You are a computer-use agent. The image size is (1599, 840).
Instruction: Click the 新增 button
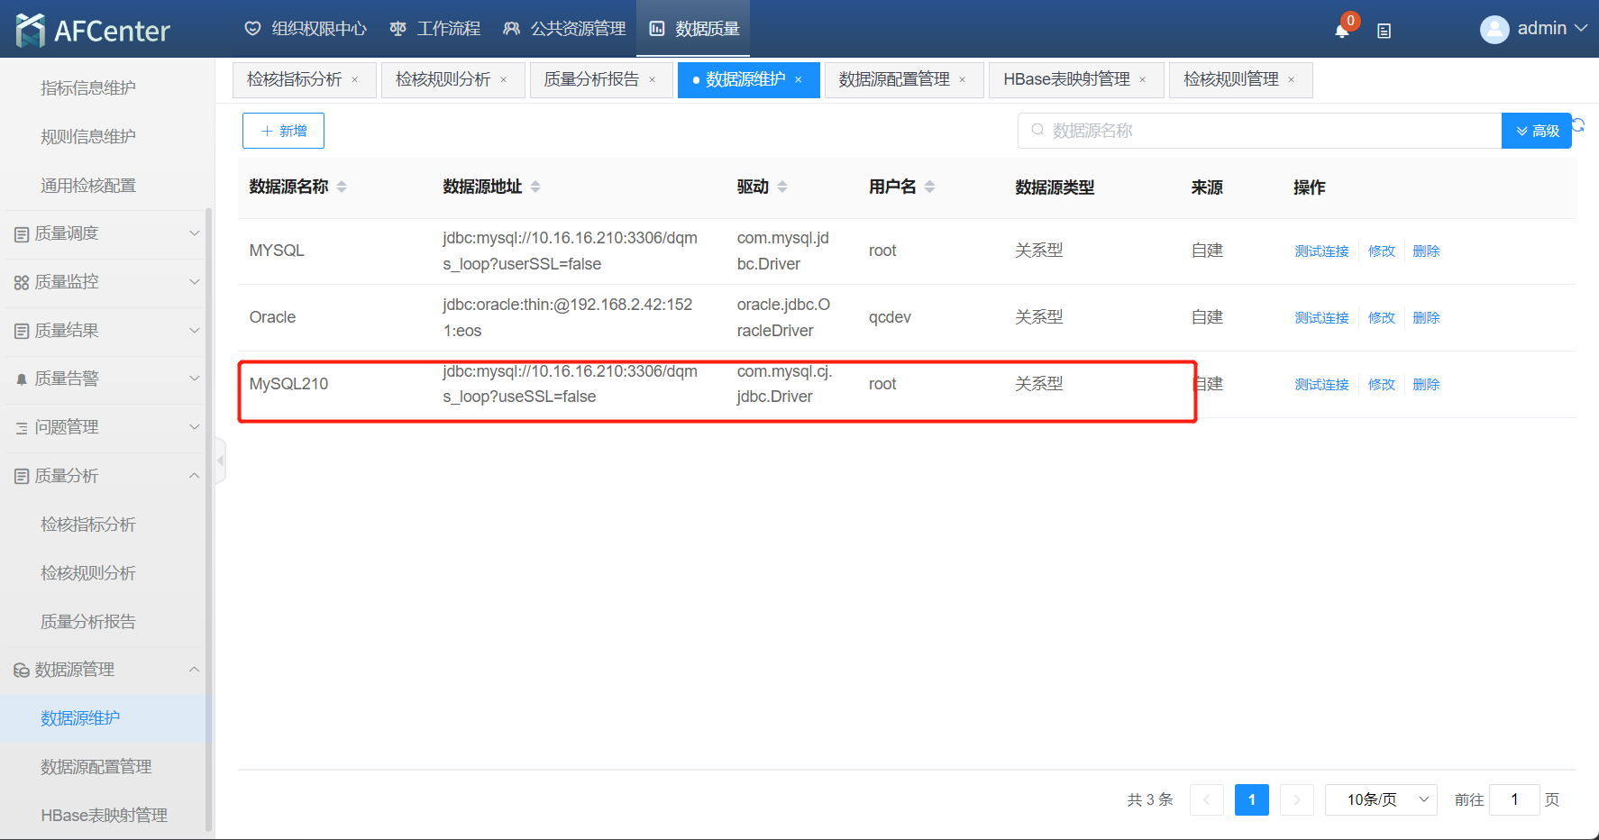click(x=283, y=131)
